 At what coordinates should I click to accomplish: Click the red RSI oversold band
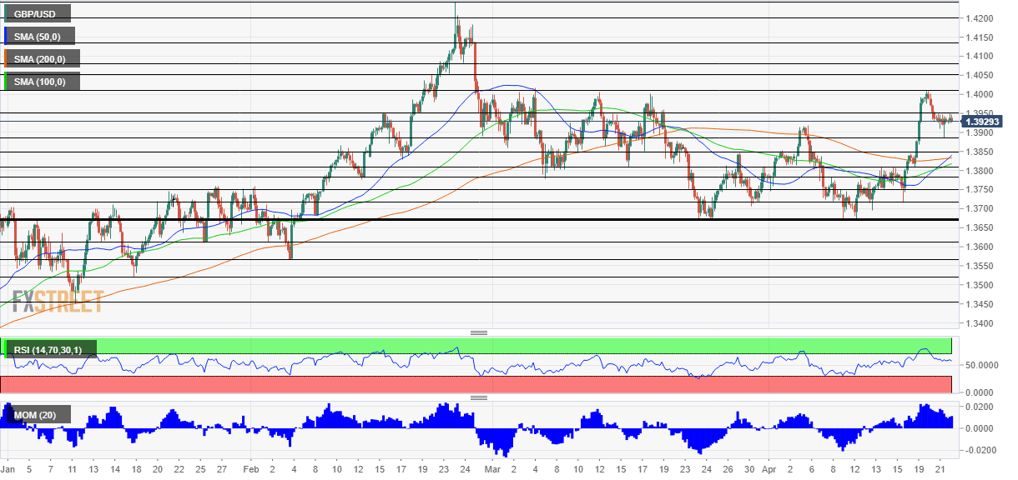coord(501,383)
